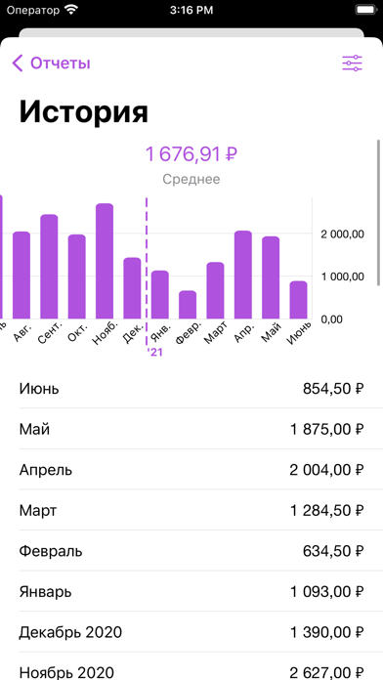Select the Дек. bar in chart

(132, 288)
